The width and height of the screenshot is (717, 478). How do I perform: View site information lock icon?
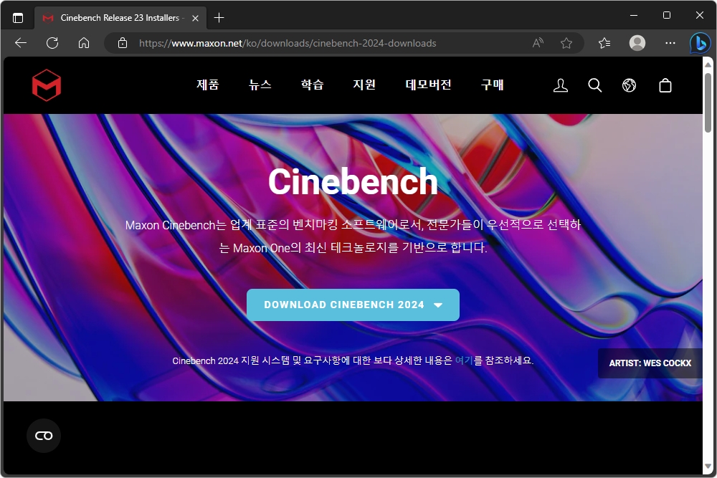[122, 43]
